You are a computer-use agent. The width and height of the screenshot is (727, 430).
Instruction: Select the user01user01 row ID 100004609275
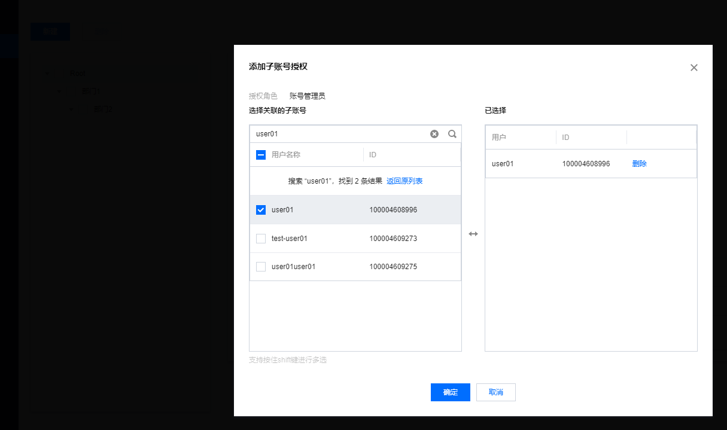pyautogui.click(x=393, y=267)
